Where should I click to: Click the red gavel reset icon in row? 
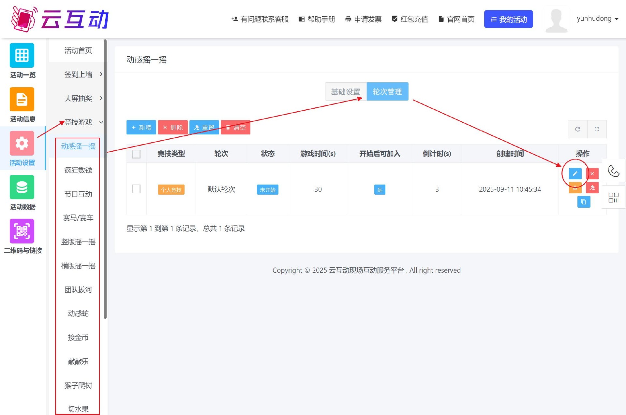[592, 188]
